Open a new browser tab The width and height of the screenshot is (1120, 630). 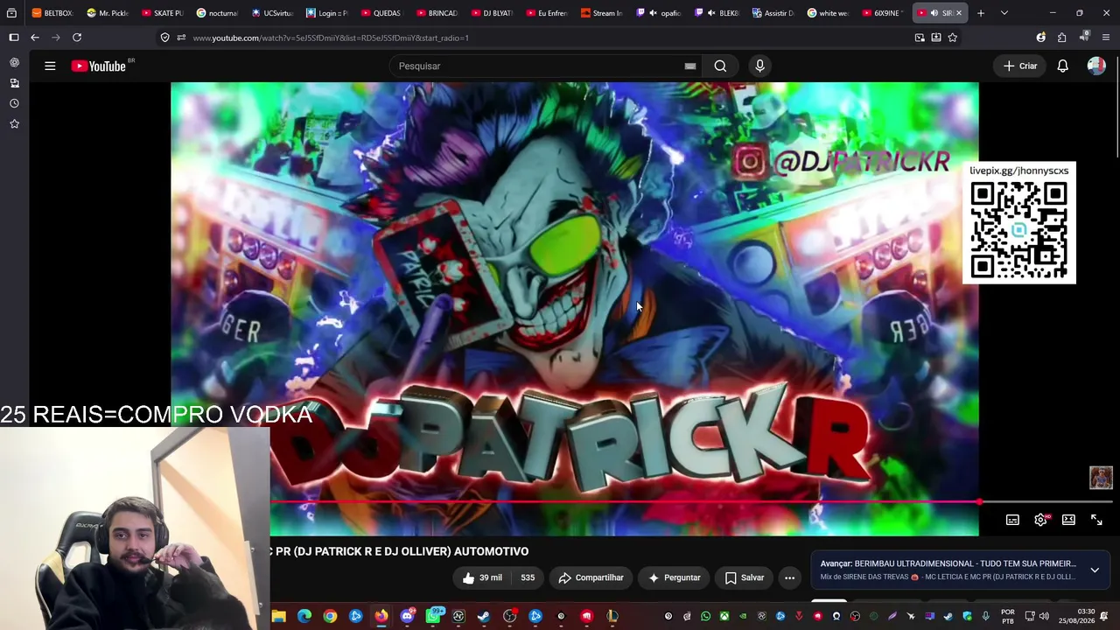[x=981, y=13]
